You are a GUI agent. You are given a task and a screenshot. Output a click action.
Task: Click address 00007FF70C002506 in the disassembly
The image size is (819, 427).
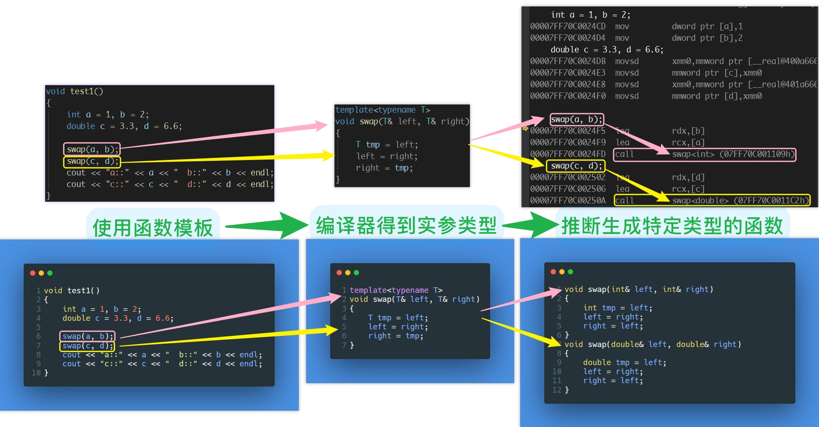pyautogui.click(x=567, y=189)
